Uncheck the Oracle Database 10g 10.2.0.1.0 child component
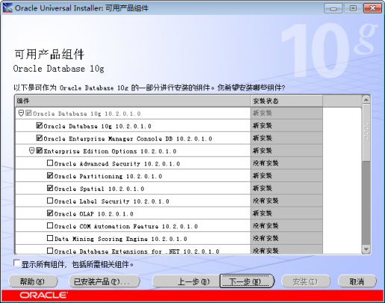The image size is (385, 303). click(39, 125)
